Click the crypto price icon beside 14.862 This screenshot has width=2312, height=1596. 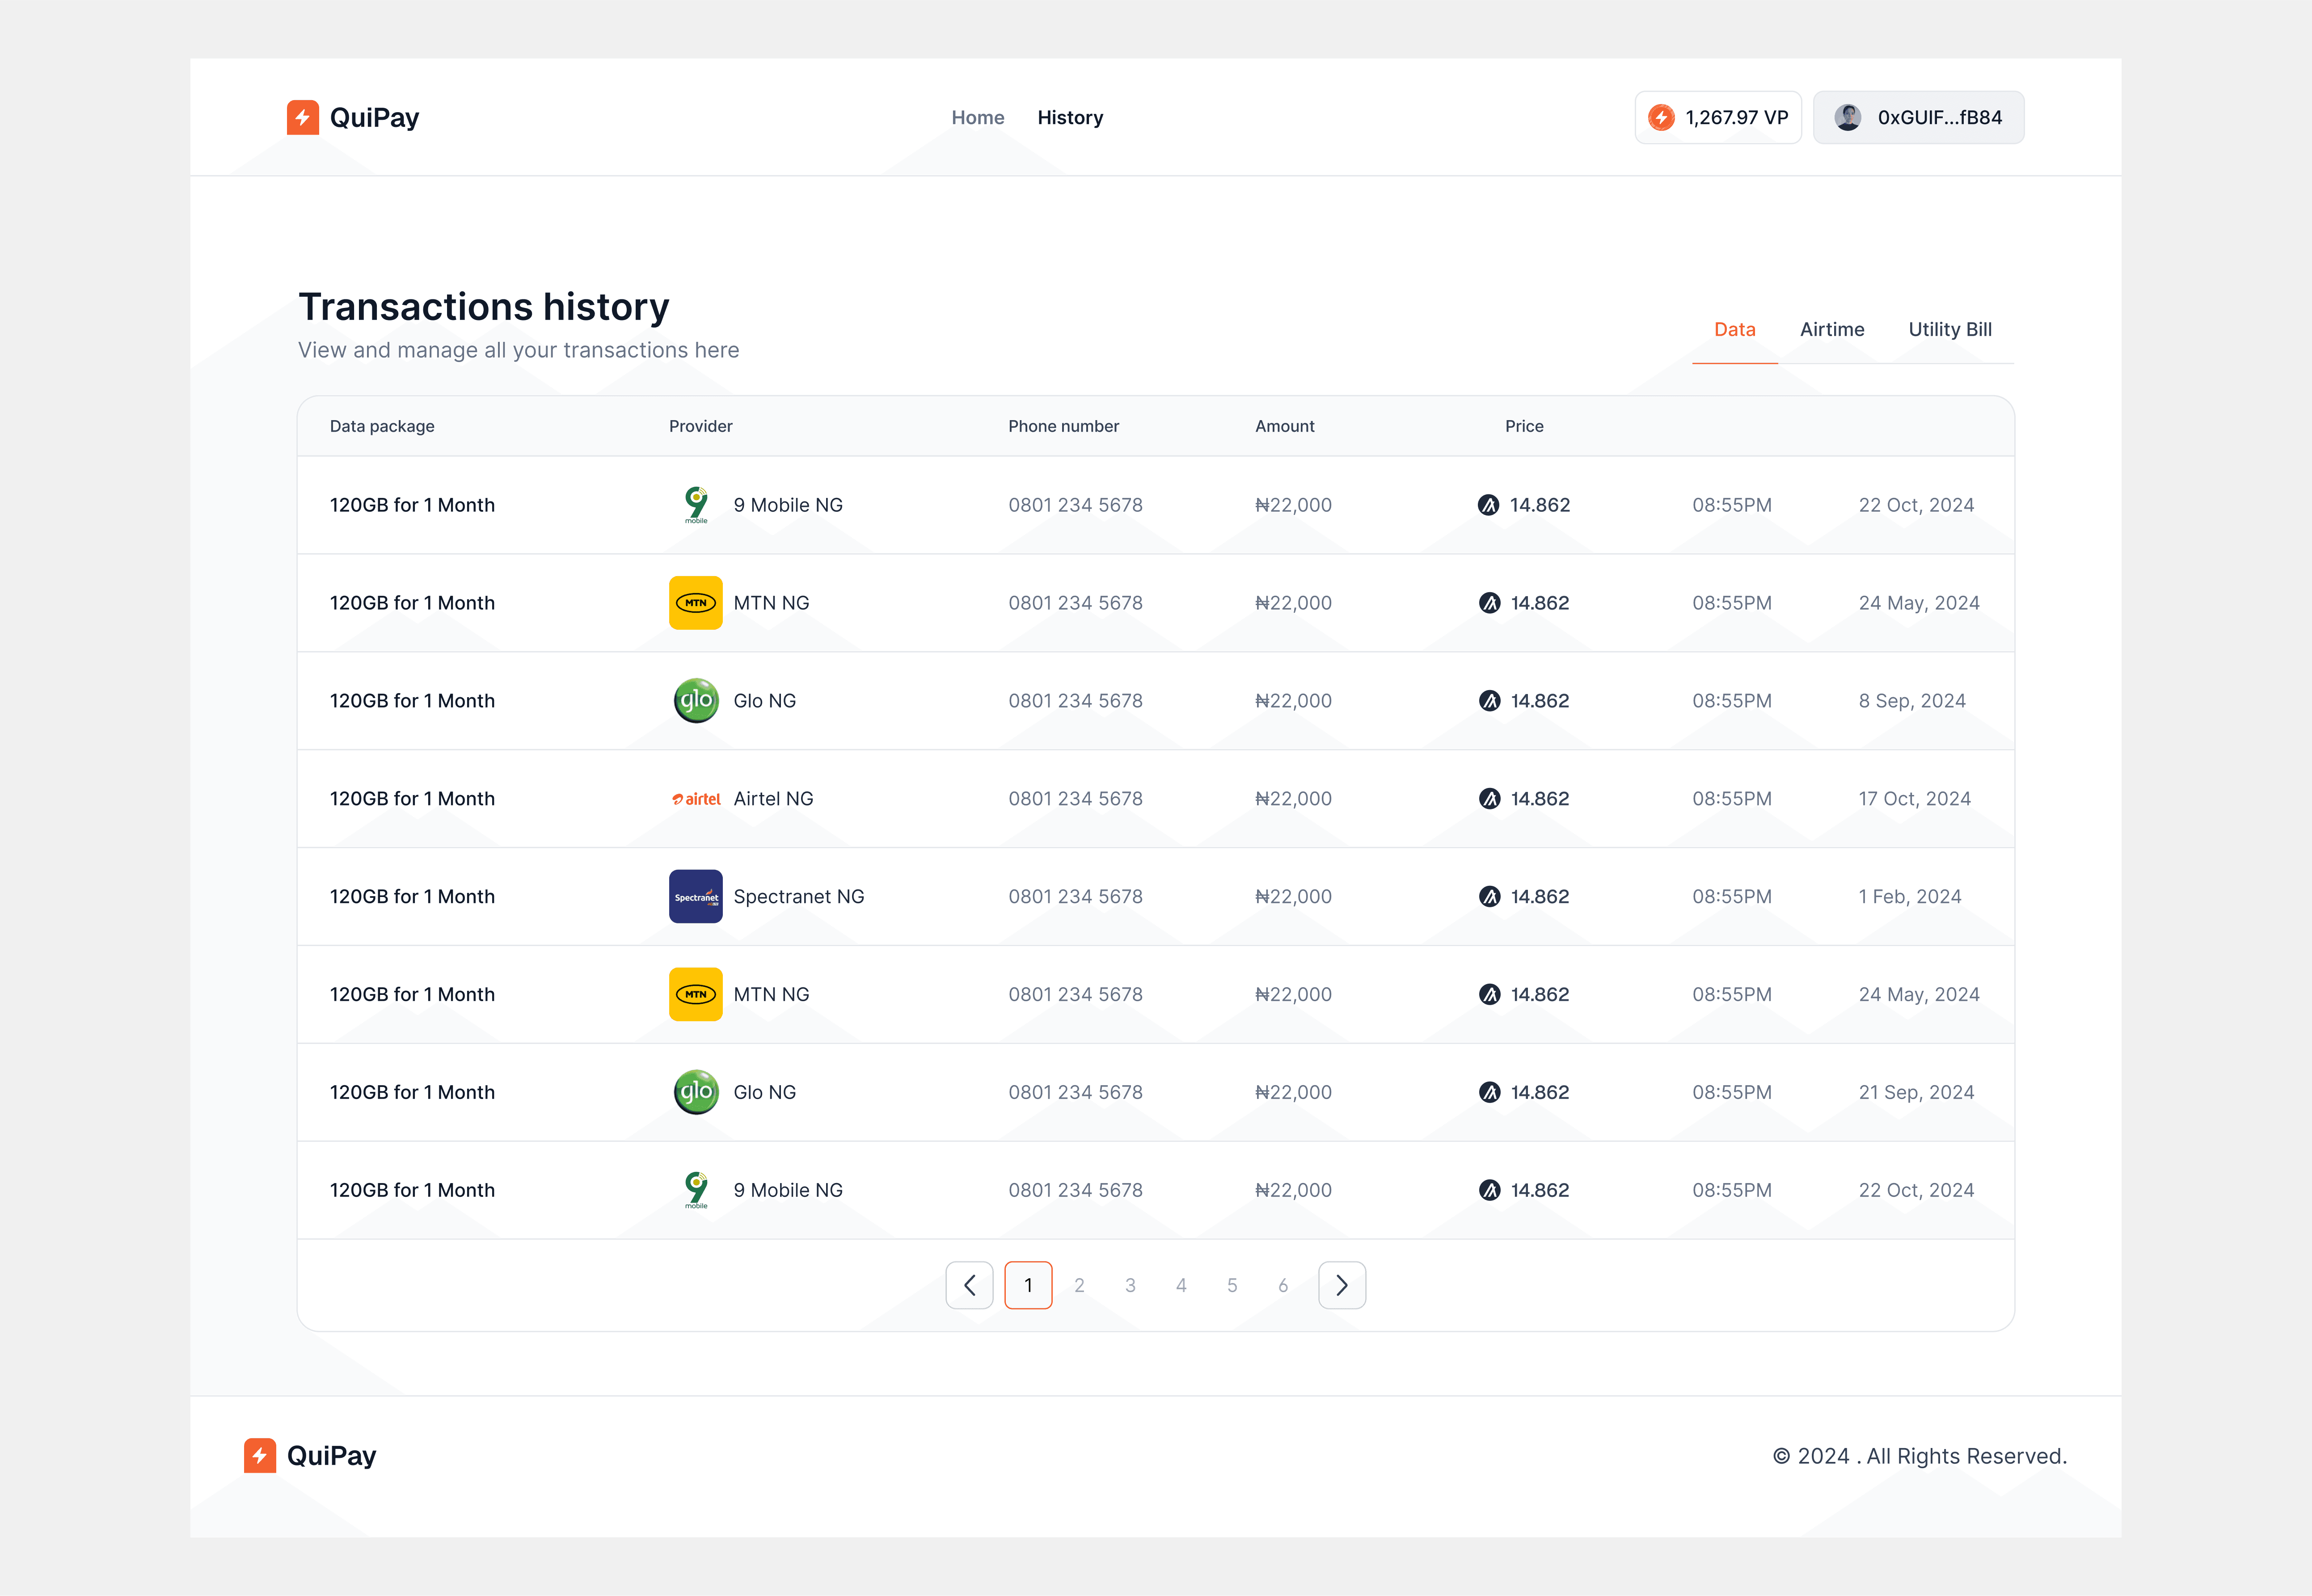1489,504
